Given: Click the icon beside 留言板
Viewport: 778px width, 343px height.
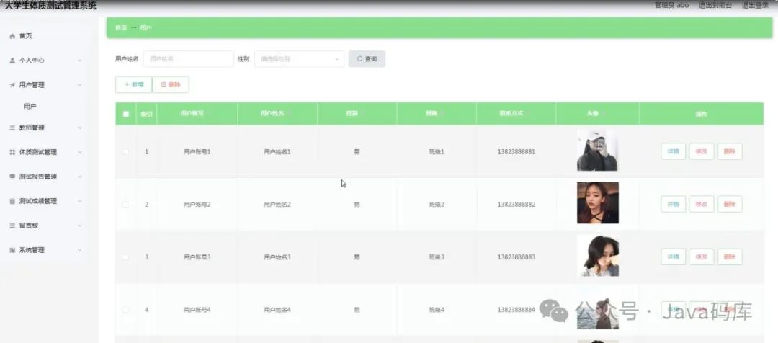Looking at the screenshot, I should 12,226.
